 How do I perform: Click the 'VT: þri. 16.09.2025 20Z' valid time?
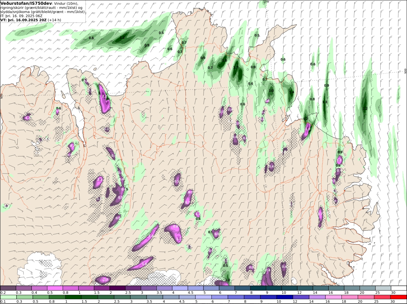point(24,20)
